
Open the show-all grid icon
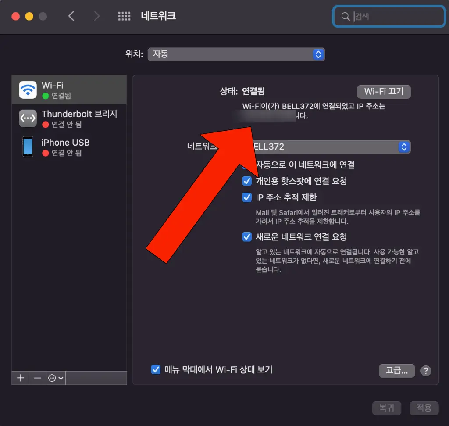tap(125, 17)
